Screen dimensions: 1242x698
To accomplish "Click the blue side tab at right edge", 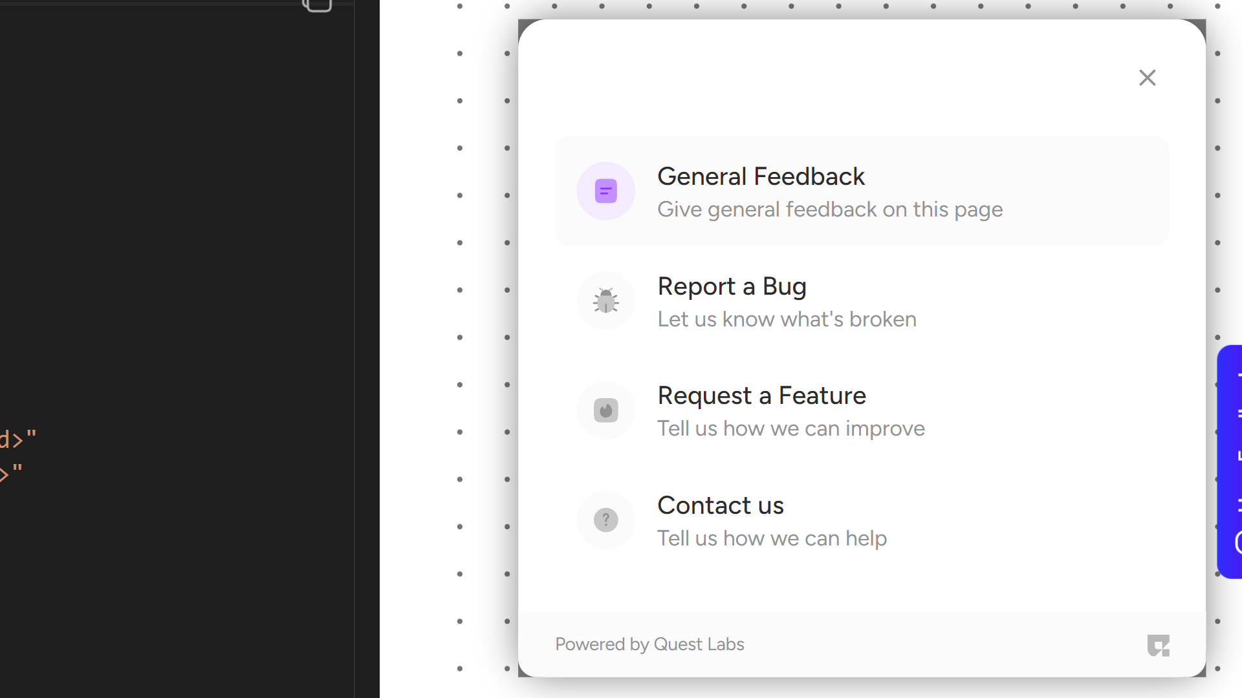I will 1230,461.
